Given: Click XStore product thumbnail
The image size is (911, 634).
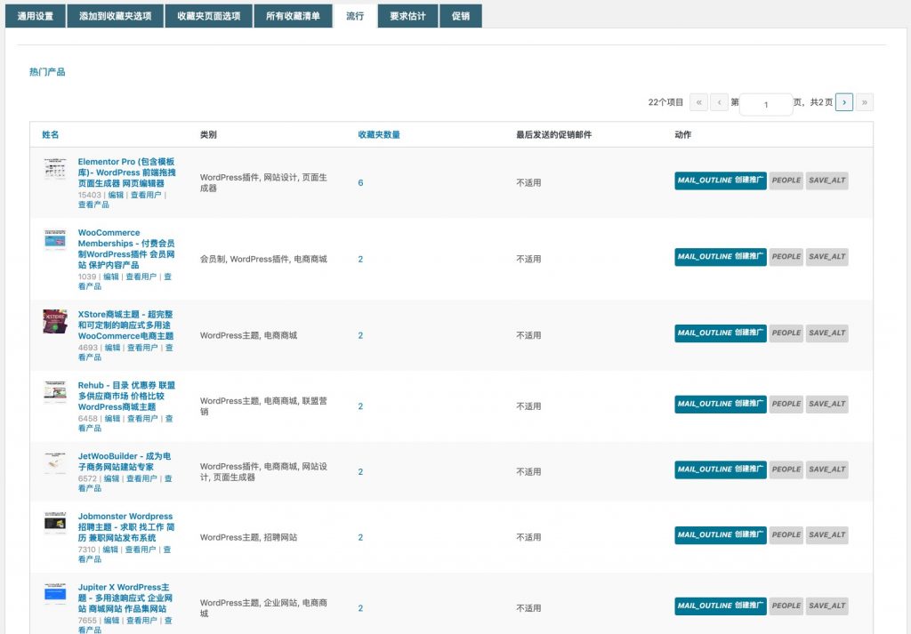Looking at the screenshot, I should click(x=55, y=322).
